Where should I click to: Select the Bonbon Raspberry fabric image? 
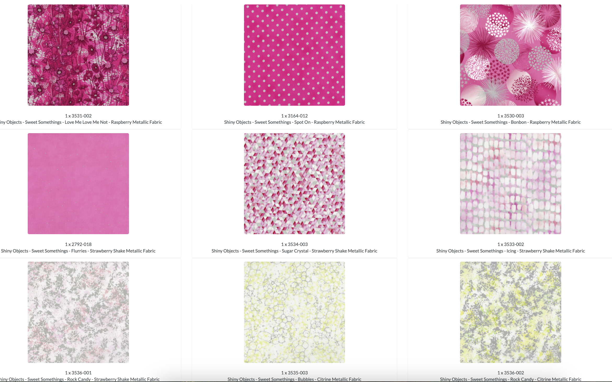(510, 55)
